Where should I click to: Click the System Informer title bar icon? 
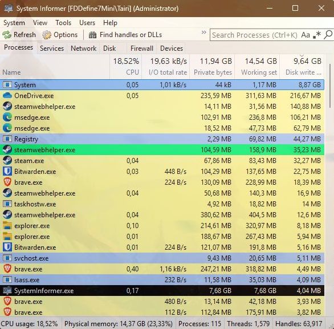(9, 9)
